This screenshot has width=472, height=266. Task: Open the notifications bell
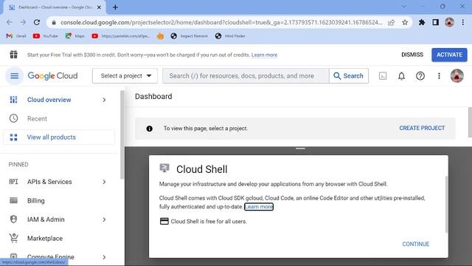[x=401, y=76]
